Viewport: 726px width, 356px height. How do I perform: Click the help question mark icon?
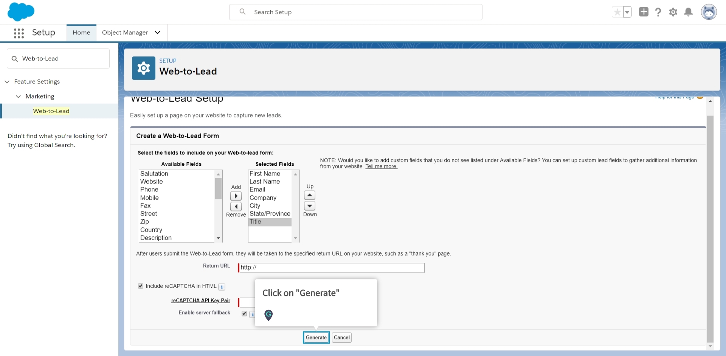658,12
